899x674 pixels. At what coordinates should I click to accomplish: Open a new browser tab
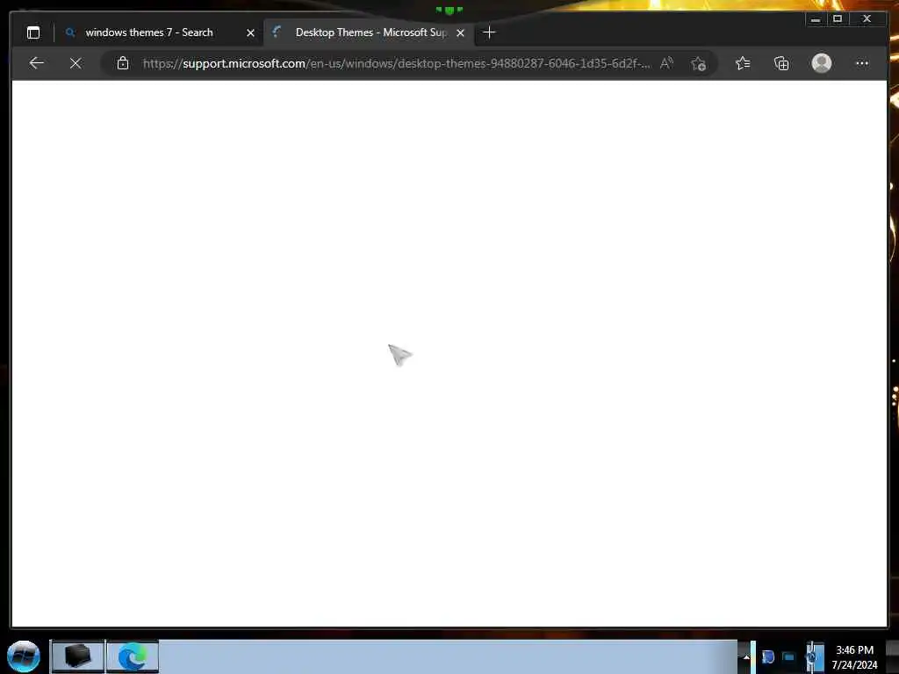(x=489, y=32)
